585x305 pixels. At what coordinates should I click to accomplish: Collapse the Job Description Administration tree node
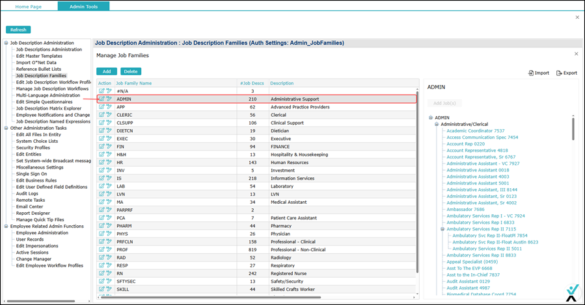(x=6, y=43)
